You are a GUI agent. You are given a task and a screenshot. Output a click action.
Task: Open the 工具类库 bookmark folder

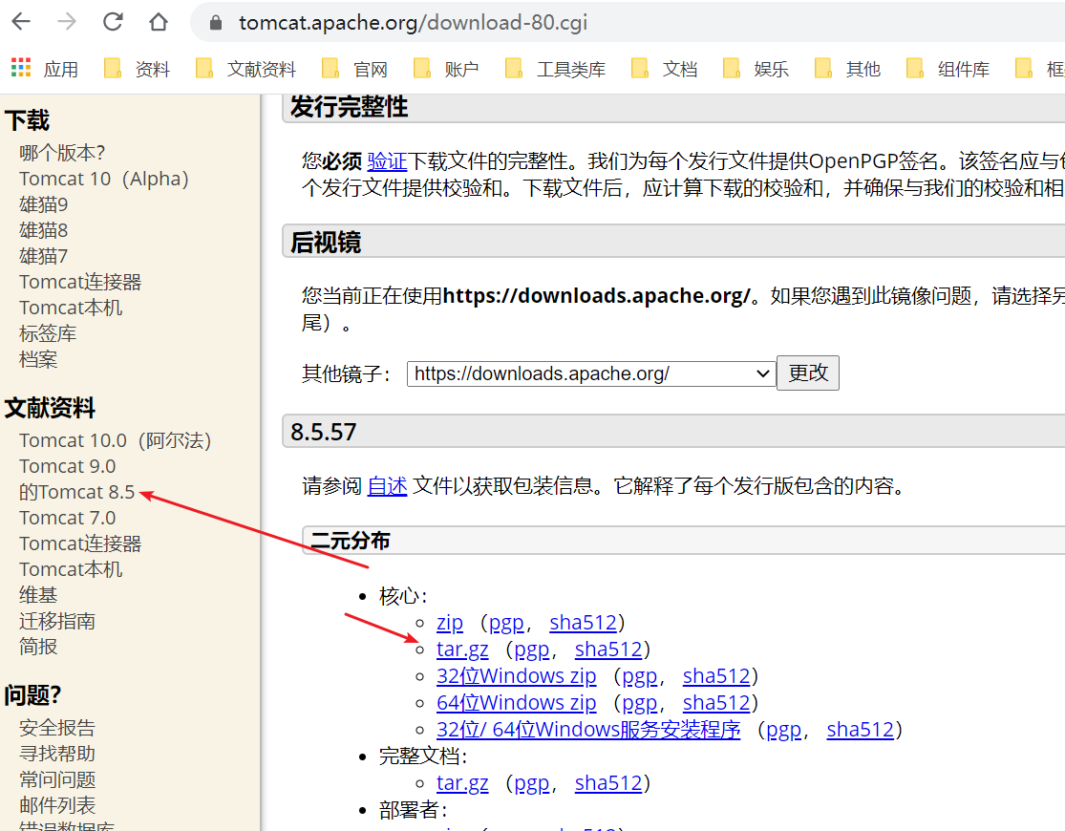556,69
